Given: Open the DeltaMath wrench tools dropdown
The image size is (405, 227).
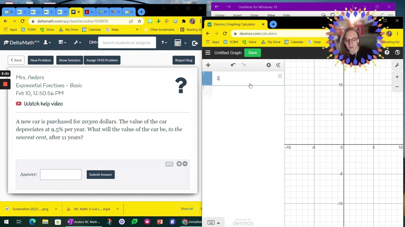Looking at the screenshot, I should pyautogui.click(x=78, y=43).
